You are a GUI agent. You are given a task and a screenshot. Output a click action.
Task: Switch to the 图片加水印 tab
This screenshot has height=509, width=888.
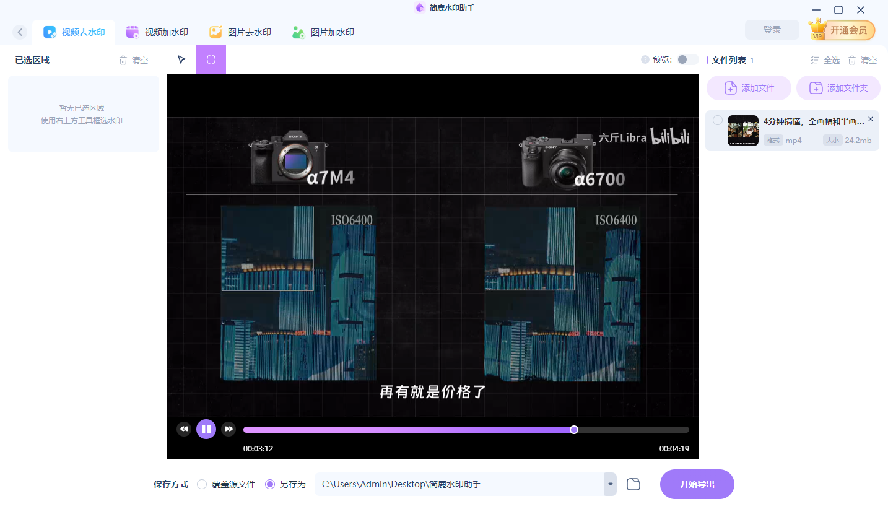(323, 32)
